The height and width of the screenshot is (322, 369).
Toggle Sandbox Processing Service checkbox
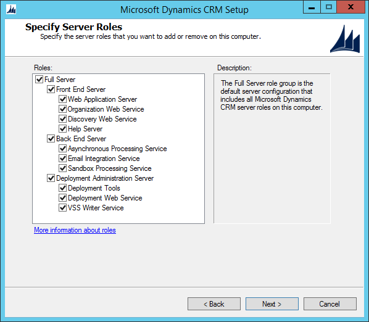62,168
